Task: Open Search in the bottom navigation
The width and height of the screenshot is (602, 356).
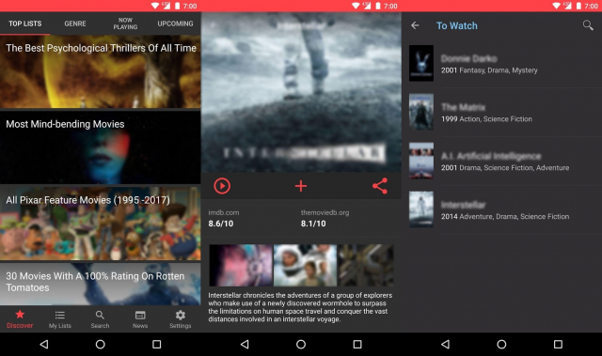Action: pos(100,318)
